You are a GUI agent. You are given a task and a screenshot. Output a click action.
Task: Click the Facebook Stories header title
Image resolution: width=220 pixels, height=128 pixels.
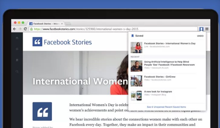[68, 42]
